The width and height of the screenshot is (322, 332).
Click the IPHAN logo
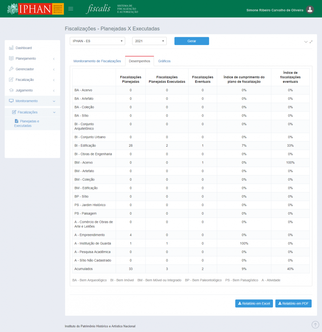(35, 9)
